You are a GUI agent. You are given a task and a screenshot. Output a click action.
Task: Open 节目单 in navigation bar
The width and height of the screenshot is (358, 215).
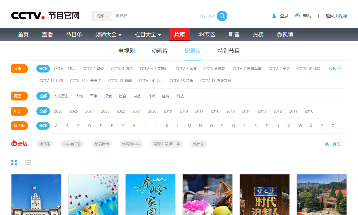(x=74, y=35)
